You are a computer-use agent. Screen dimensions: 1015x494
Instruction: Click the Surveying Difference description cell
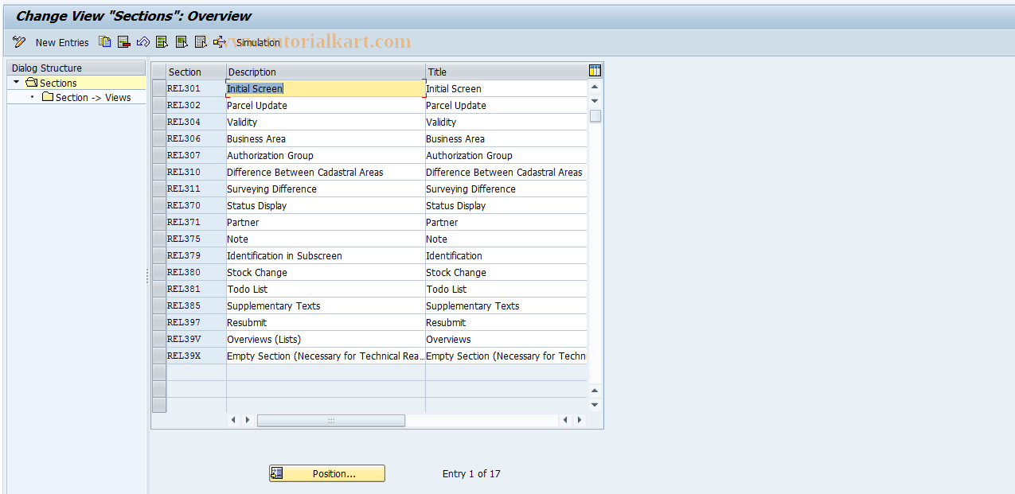point(326,189)
